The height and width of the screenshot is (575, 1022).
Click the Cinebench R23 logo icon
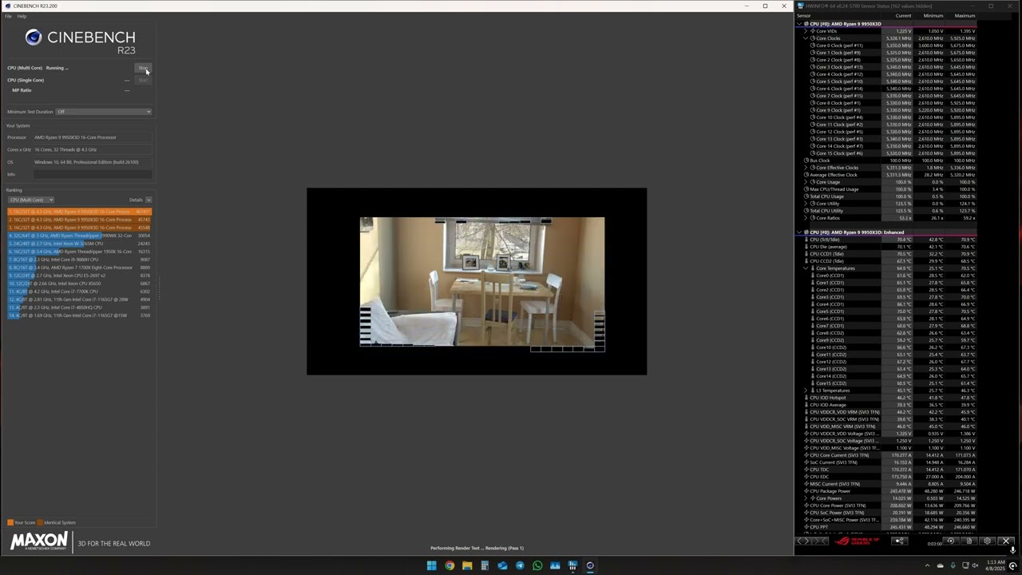point(33,37)
